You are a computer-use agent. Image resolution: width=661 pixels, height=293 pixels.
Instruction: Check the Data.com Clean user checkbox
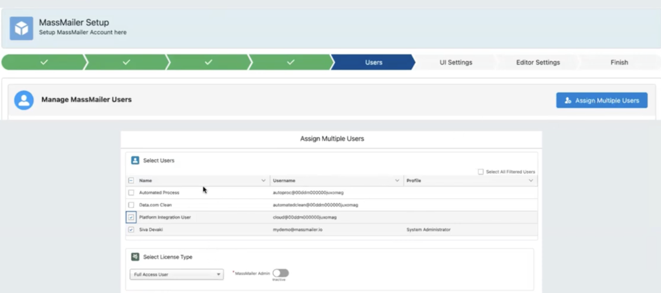(x=131, y=205)
